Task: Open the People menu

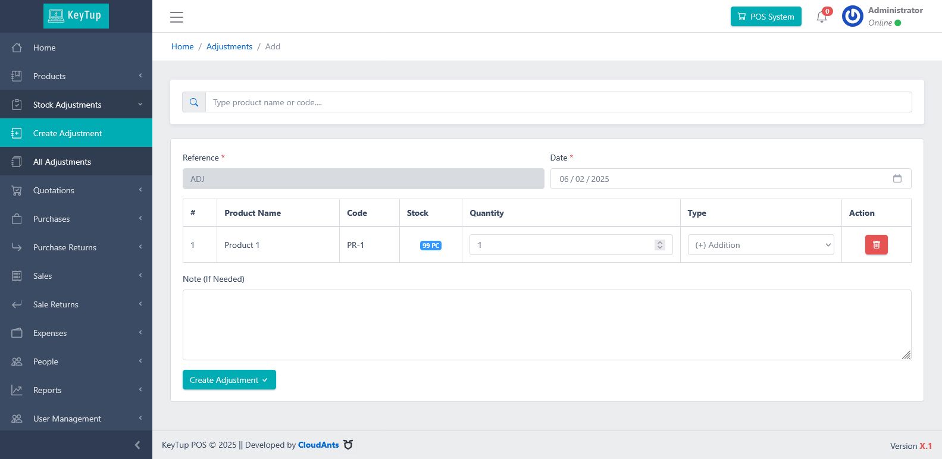Action: coord(76,361)
